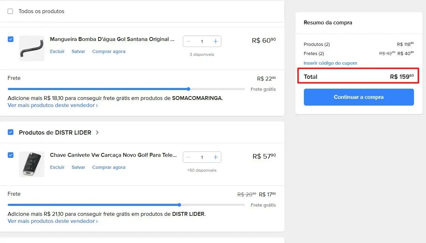This screenshot has width=426, height=243.
Task: Expand the DISTR LIDER seller chevron
Action: click(97, 132)
